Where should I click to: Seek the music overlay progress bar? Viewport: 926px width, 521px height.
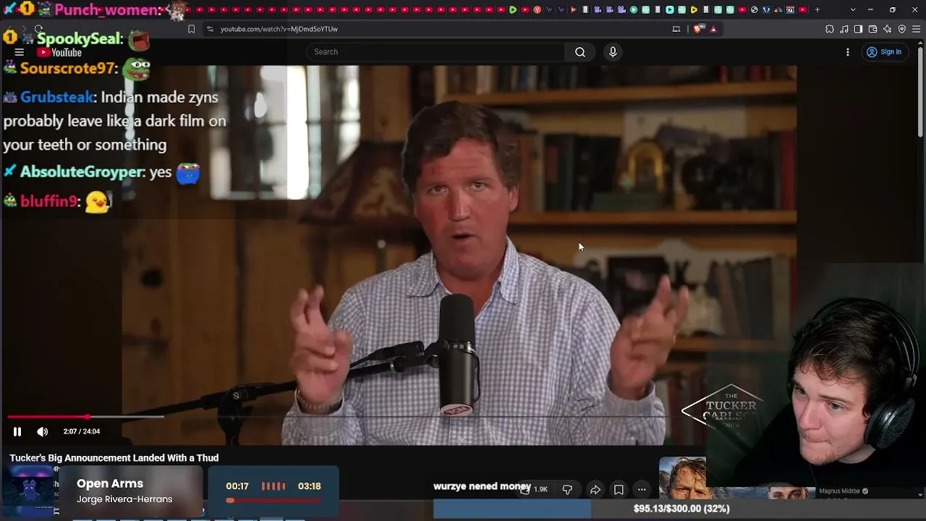pyautogui.click(x=273, y=500)
